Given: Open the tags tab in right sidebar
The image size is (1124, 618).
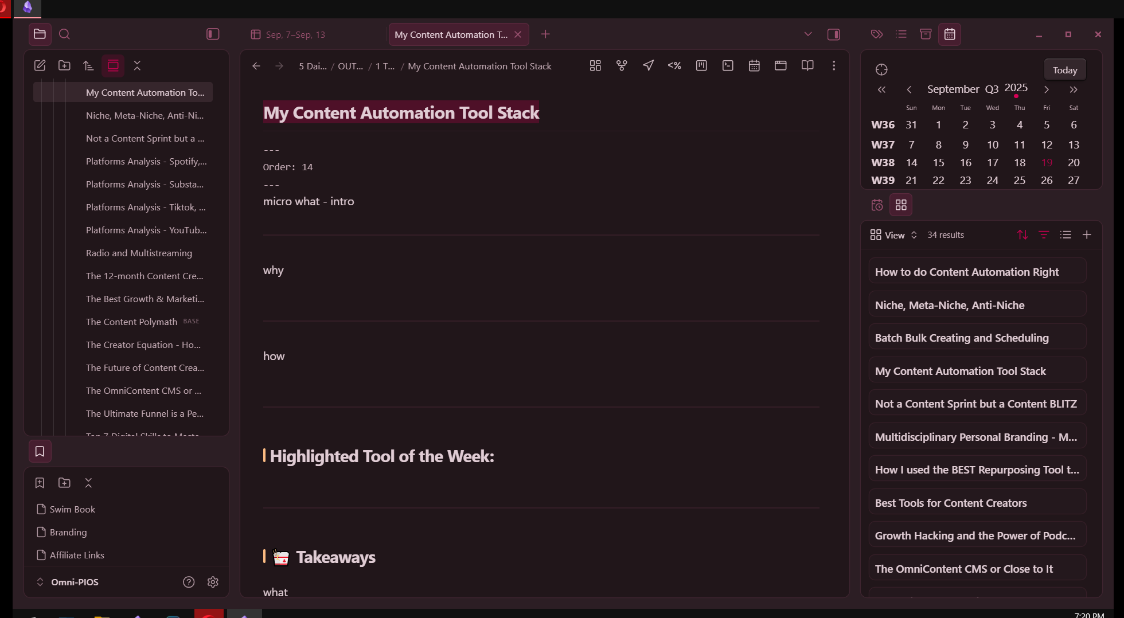Looking at the screenshot, I should pyautogui.click(x=876, y=34).
